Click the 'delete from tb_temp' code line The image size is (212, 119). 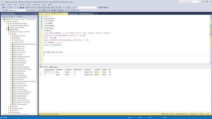coord(53,52)
